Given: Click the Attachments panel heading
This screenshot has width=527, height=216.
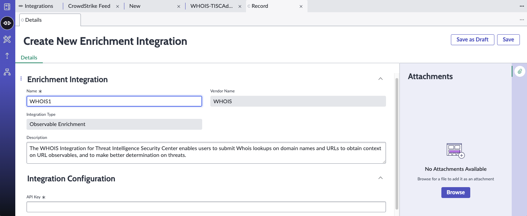Looking at the screenshot, I should tap(431, 76).
